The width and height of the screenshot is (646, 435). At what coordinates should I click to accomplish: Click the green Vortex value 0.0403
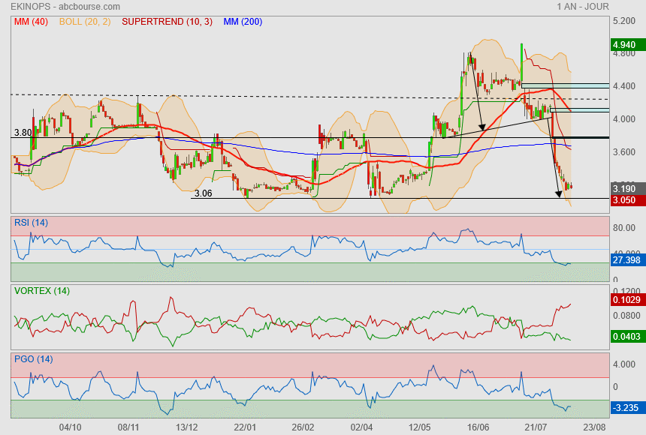click(x=628, y=337)
